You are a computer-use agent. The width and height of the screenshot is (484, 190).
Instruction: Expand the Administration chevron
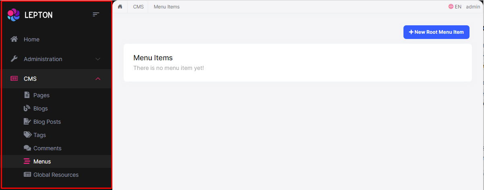98,59
